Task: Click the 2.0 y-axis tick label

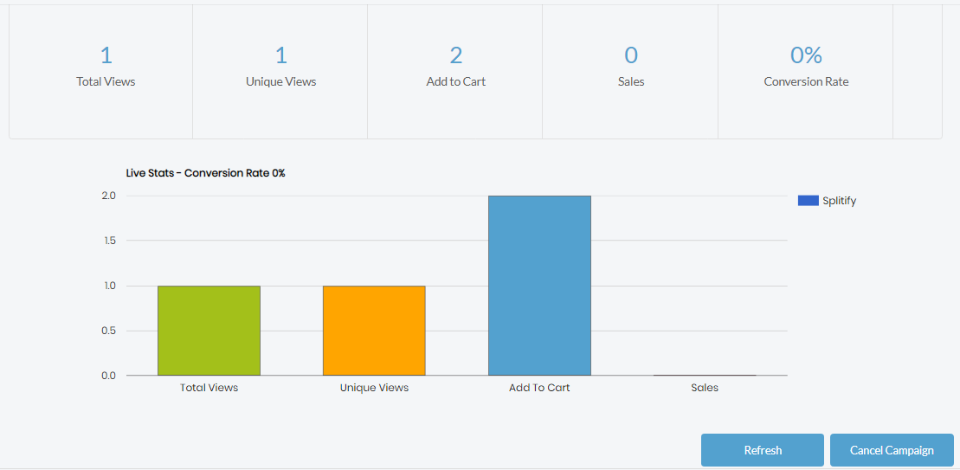Action: click(x=109, y=196)
